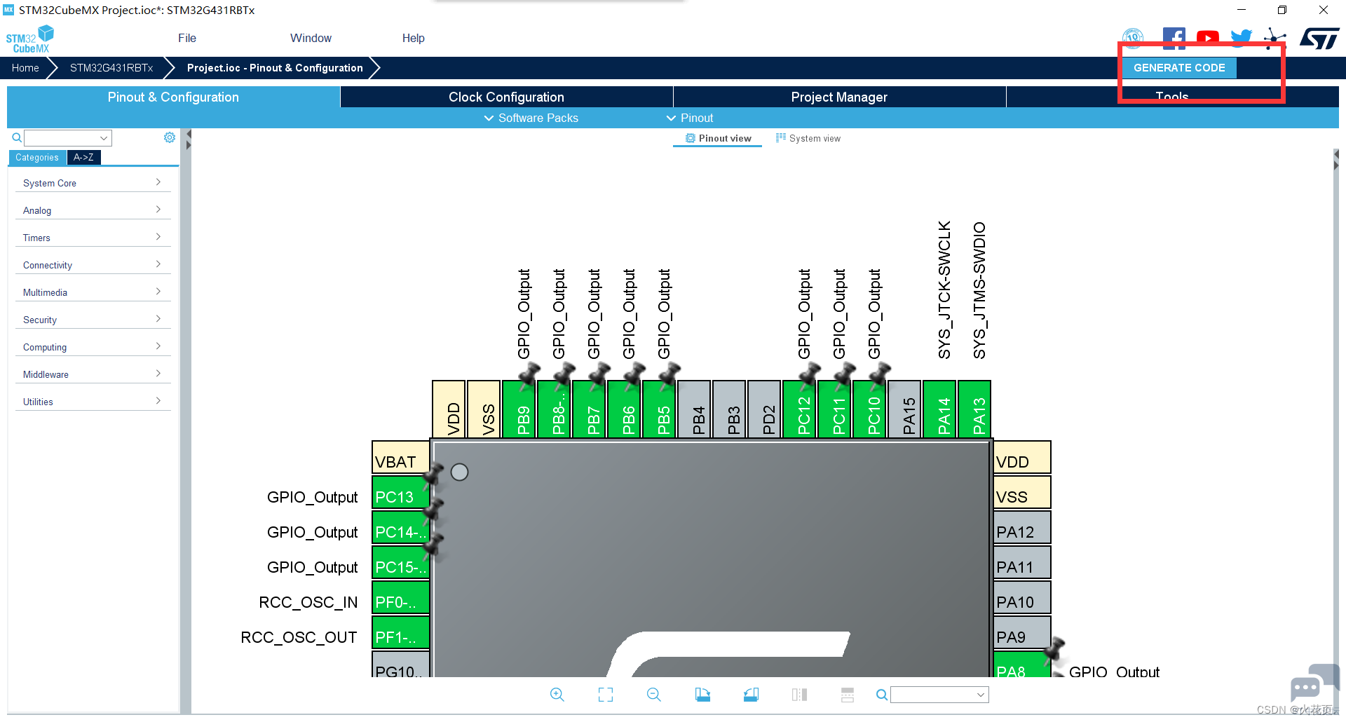Open the ST YouTube channel icon
1346x722 pixels.
1207,38
